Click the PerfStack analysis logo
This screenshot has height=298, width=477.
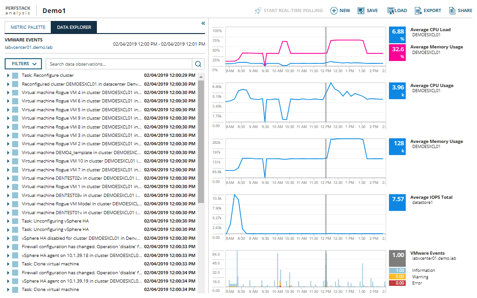coord(20,10)
